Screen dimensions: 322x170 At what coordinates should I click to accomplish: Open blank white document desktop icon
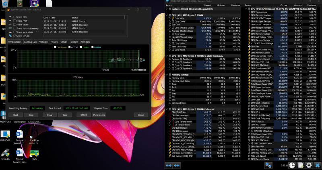(49, 3)
